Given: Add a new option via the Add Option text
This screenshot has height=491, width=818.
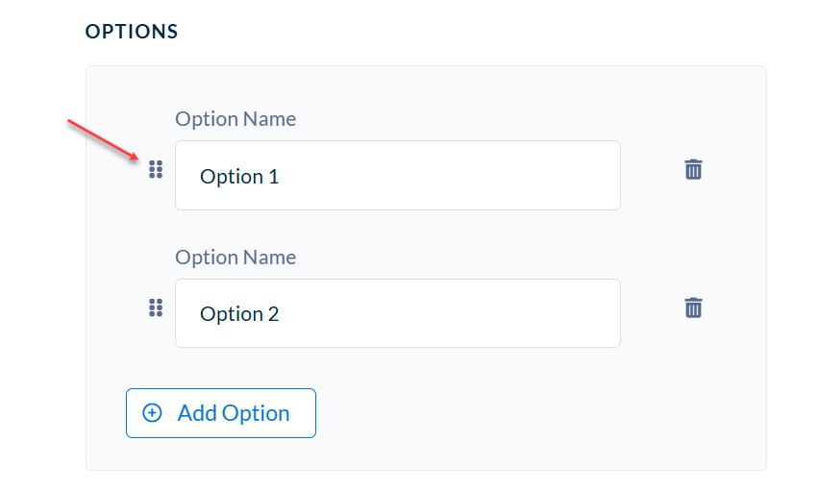Looking at the screenshot, I should tap(234, 413).
